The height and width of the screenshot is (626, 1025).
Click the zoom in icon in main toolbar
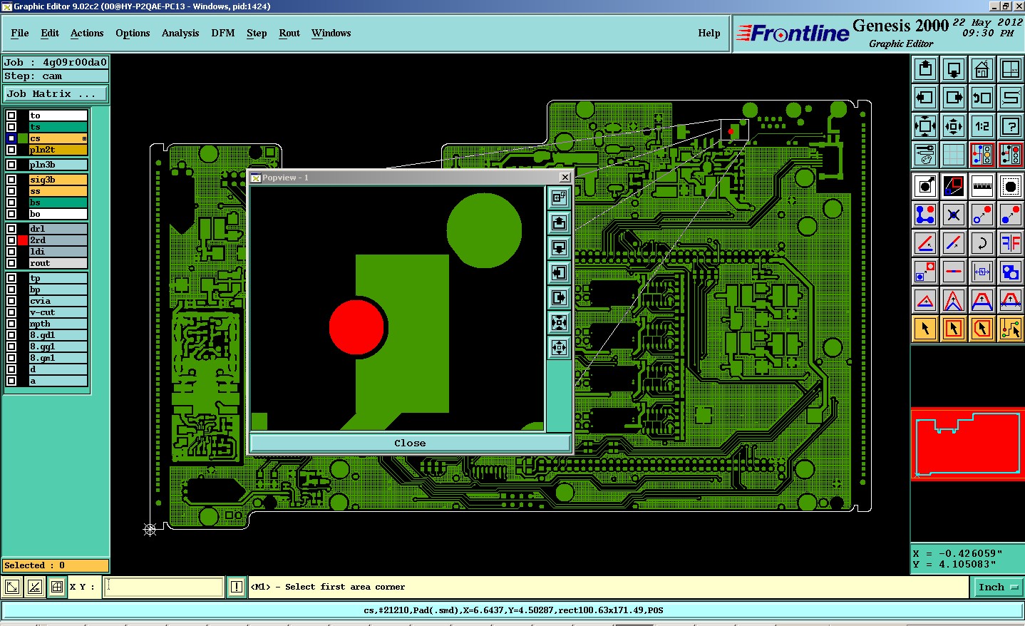coord(925,126)
